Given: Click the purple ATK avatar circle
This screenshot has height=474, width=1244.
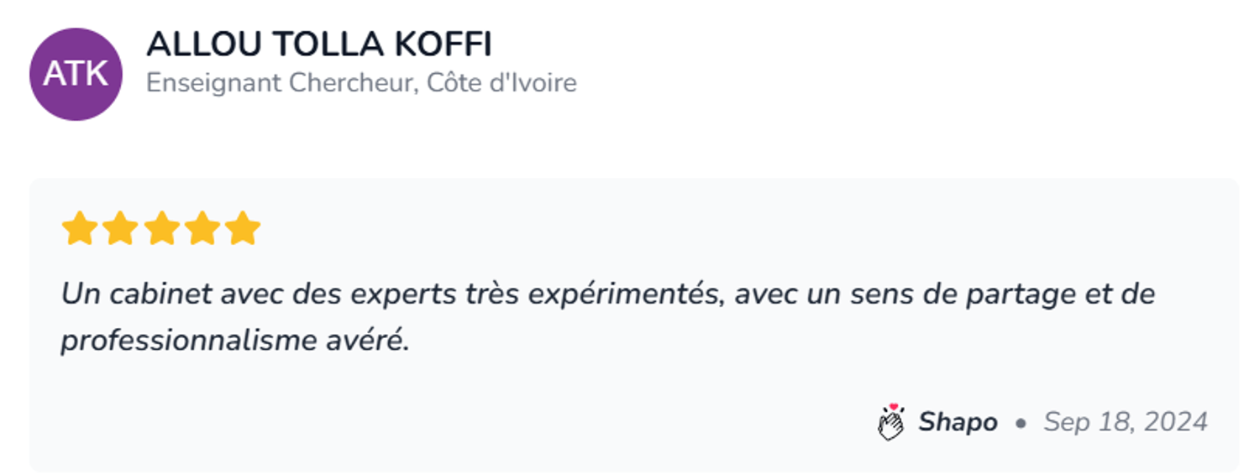Looking at the screenshot, I should [x=76, y=74].
